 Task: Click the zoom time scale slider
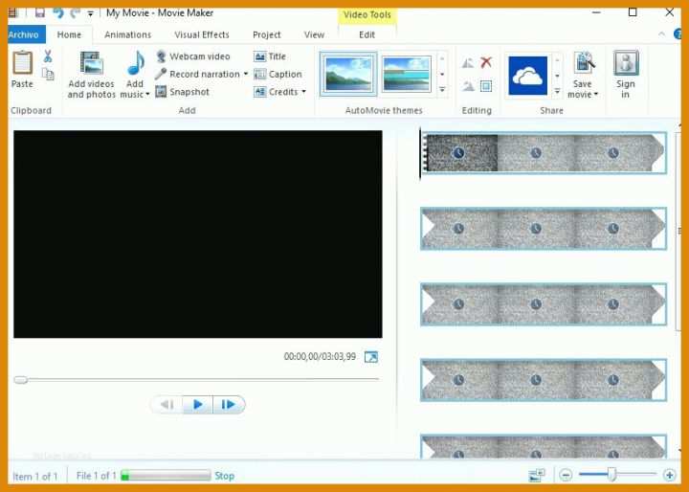coord(611,474)
